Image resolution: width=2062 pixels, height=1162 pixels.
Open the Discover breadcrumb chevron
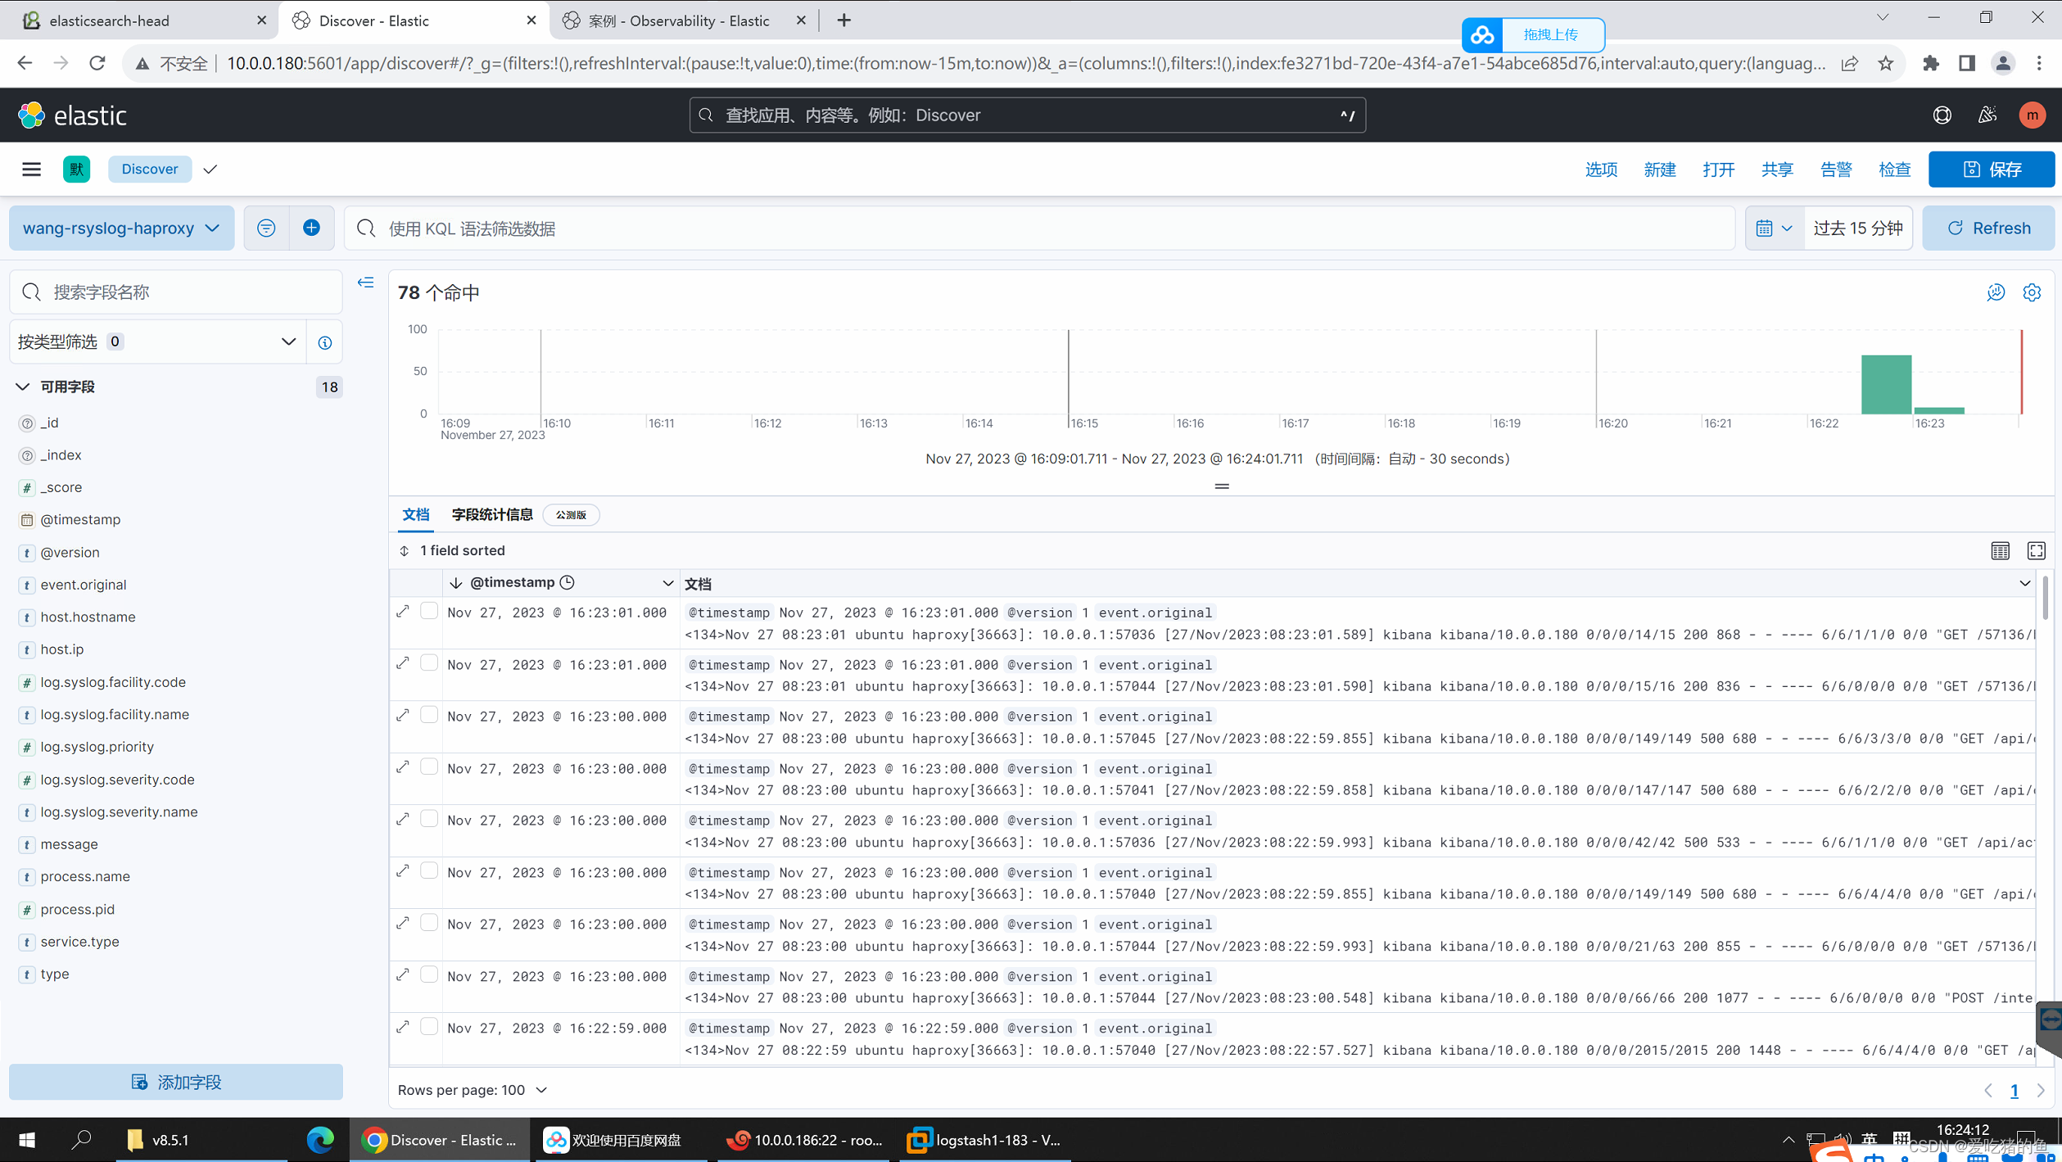(210, 170)
